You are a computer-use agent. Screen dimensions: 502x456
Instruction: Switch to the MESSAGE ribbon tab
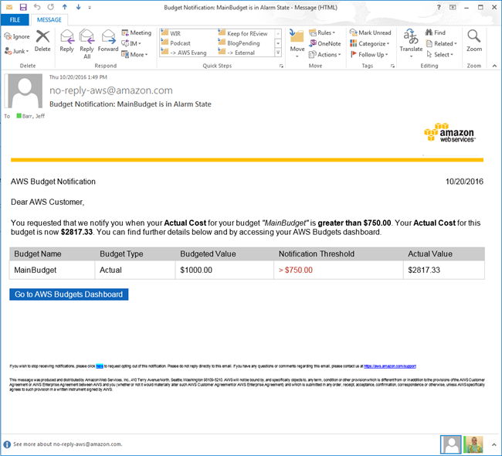pos(49,19)
